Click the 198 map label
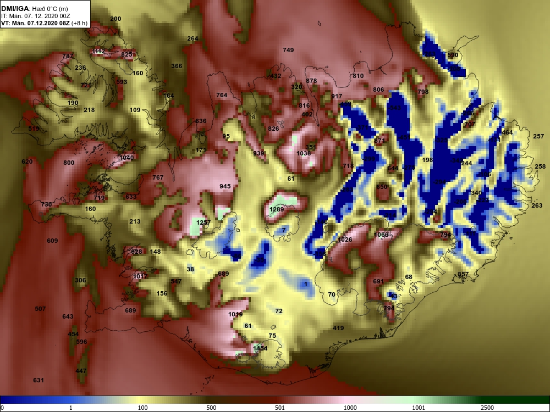Image resolution: width=550 pixels, height=412 pixels. 427,160
